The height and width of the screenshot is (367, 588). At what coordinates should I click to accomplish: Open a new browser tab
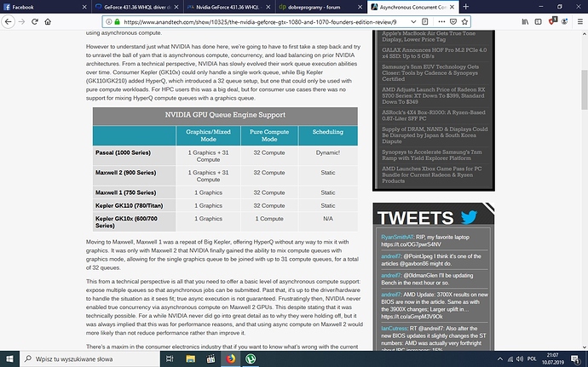point(466,7)
